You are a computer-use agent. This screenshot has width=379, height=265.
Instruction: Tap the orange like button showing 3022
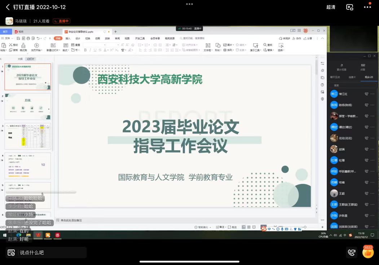pos(368,252)
